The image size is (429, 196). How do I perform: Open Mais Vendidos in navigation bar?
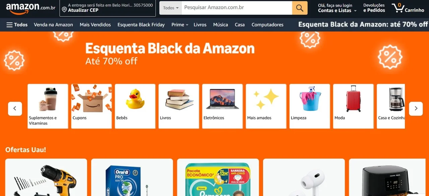[x=95, y=25]
